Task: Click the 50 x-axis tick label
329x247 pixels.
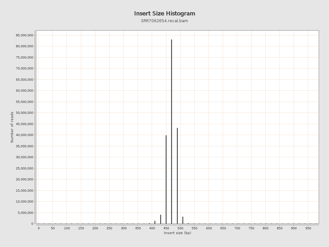Action: pyautogui.click(x=53, y=228)
